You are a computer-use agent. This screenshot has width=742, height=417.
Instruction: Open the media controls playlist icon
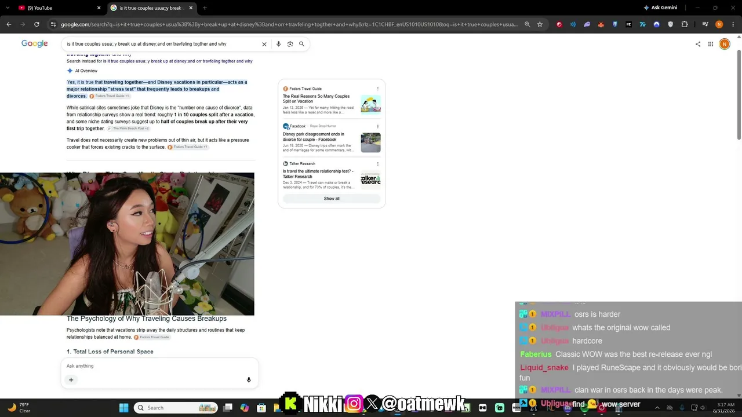point(705,24)
